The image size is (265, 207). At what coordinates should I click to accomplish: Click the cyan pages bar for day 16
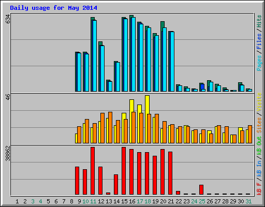[x=134, y=54]
